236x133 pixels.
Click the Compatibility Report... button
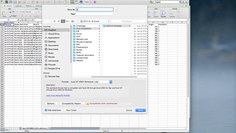coord(72,103)
